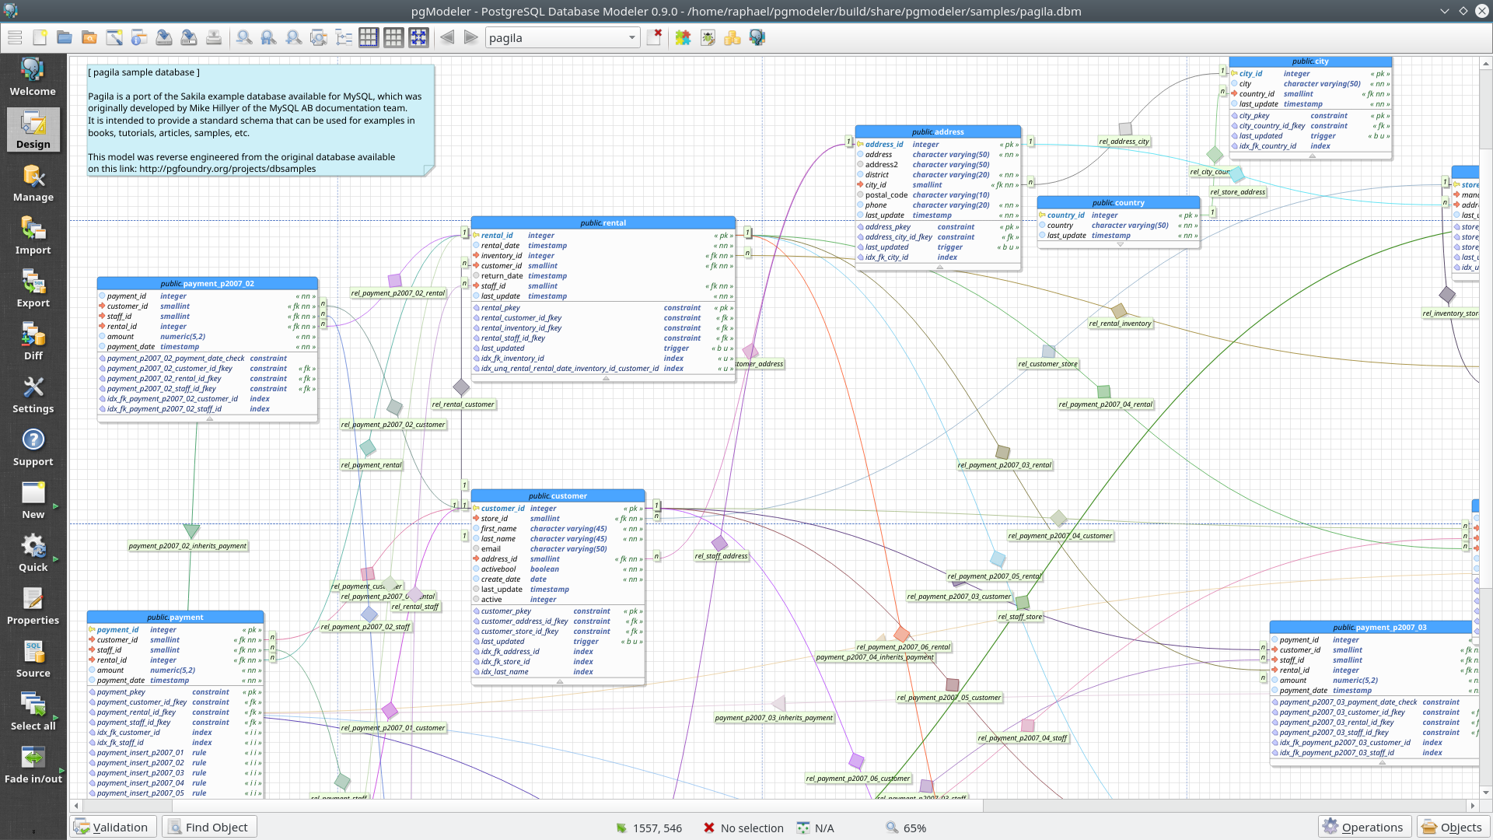Open the Objects panel tab
1493x840 pixels.
[1452, 827]
